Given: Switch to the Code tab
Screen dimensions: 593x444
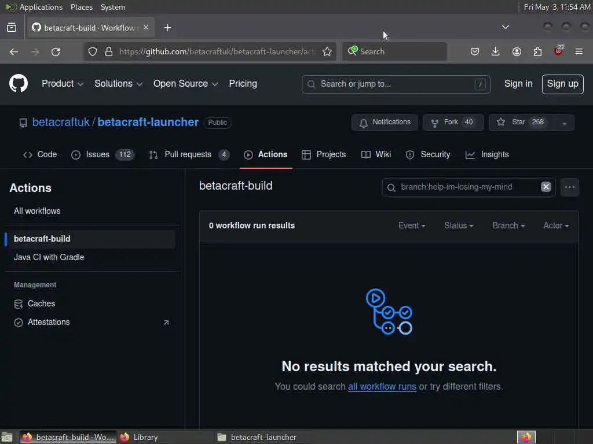Looking at the screenshot, I should pyautogui.click(x=40, y=154).
